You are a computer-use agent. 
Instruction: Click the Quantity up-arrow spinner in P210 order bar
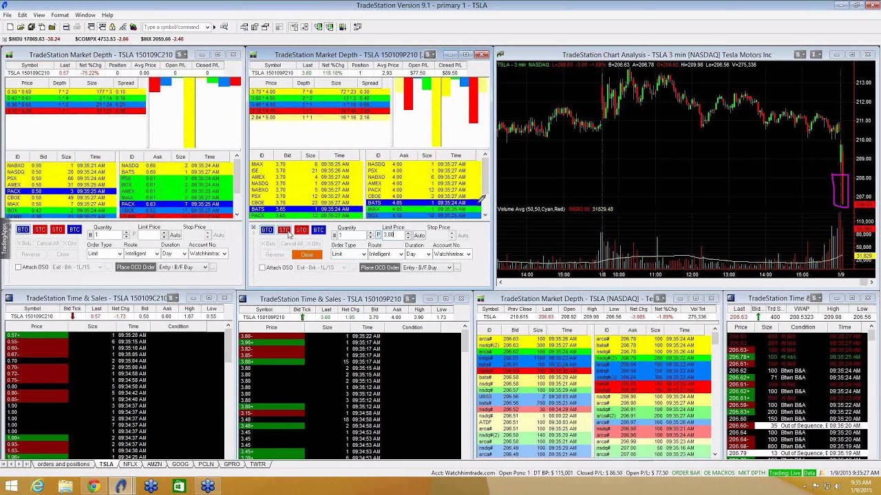point(370,233)
